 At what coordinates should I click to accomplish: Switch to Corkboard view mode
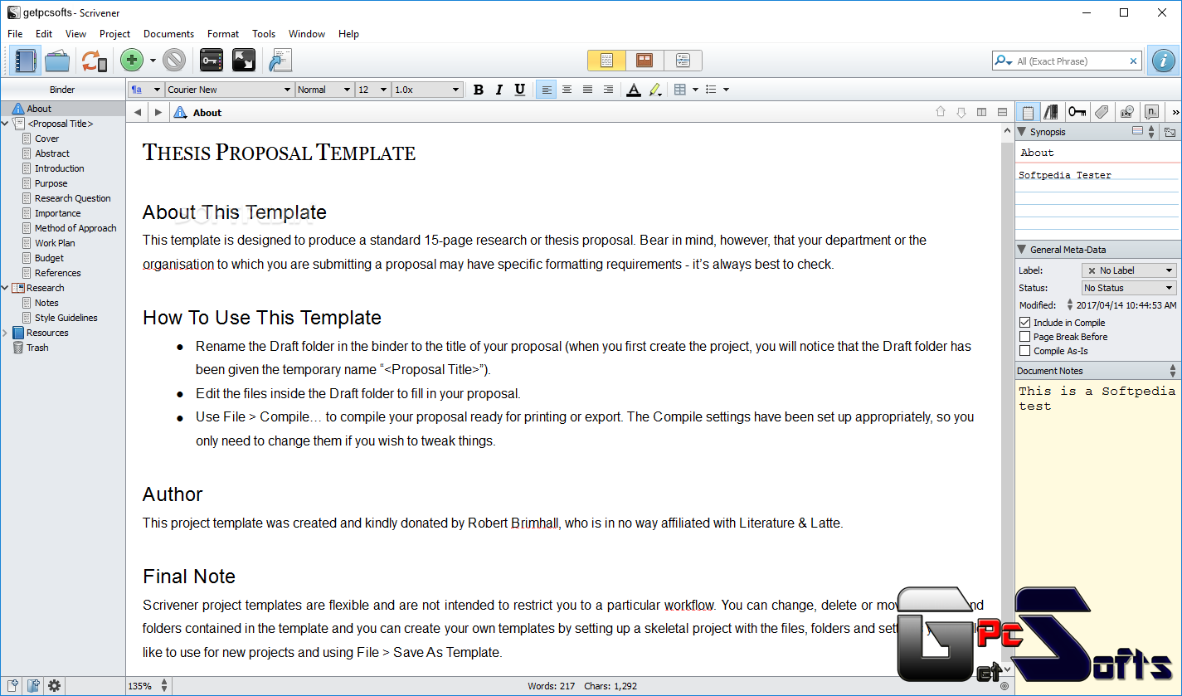[645, 61]
